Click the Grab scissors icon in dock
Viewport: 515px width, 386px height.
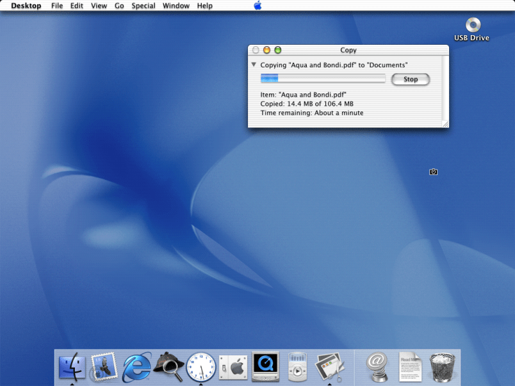point(330,367)
